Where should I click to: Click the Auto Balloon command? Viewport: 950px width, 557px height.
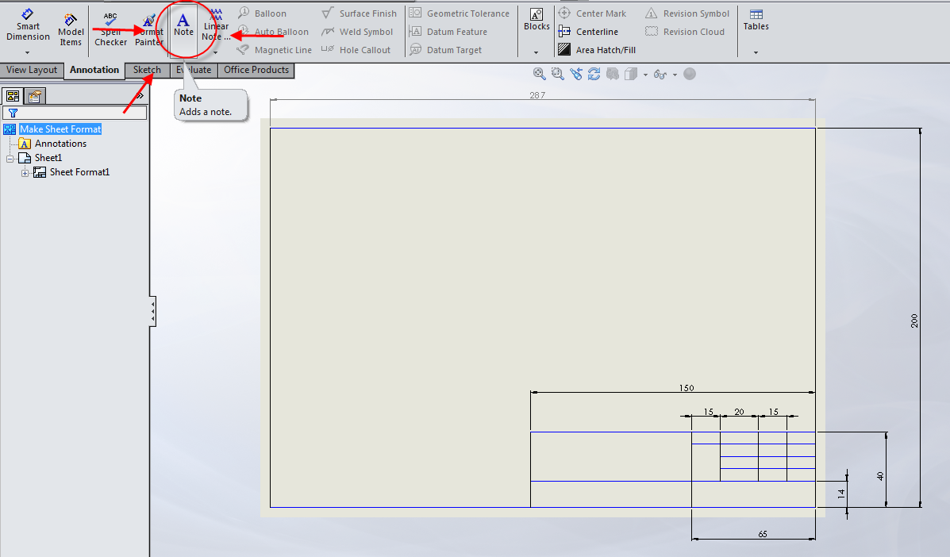[283, 31]
